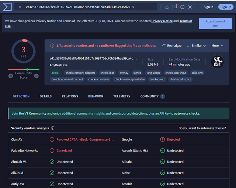Click the alert icon in the Google row

pos(163,139)
